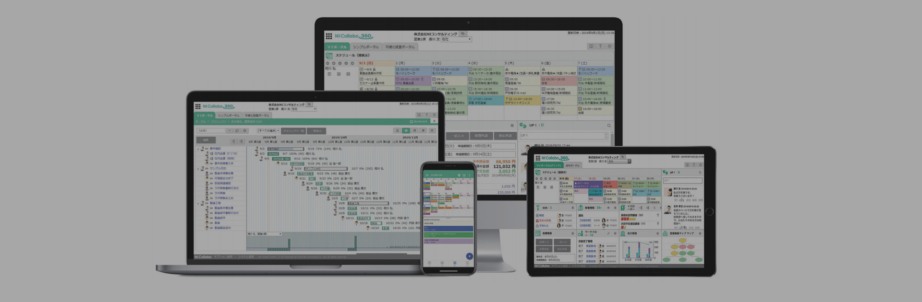The width and height of the screenshot is (922, 302).
Task: Open the apps grid menu on the laptop
Action: pos(197,106)
